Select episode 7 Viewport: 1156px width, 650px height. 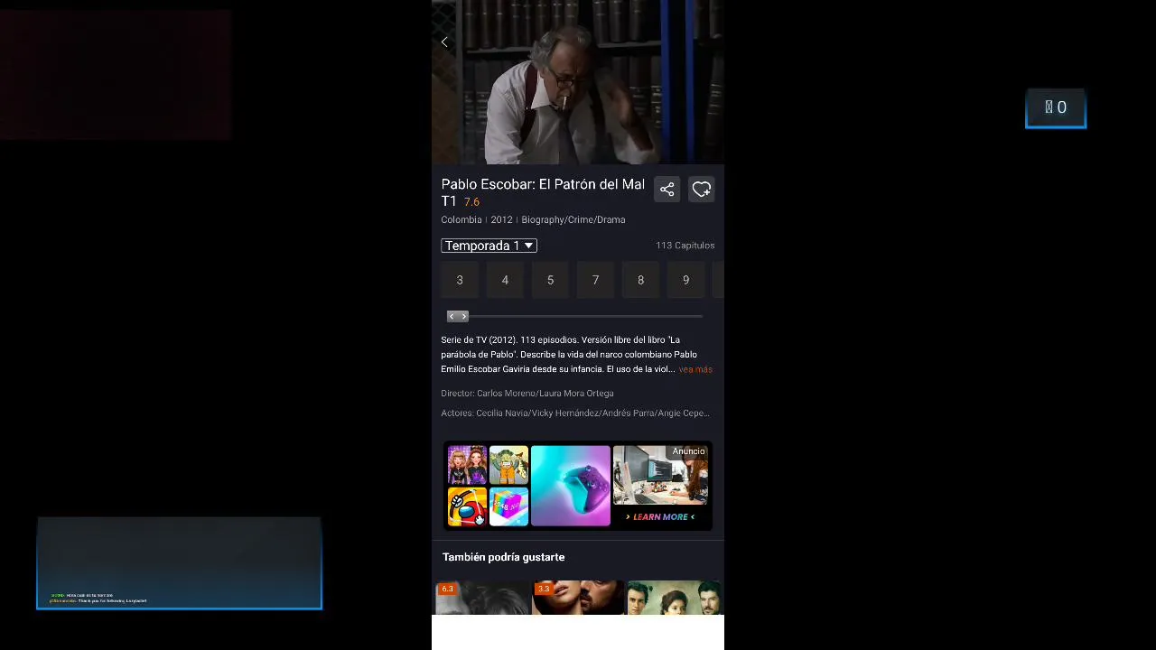(595, 280)
